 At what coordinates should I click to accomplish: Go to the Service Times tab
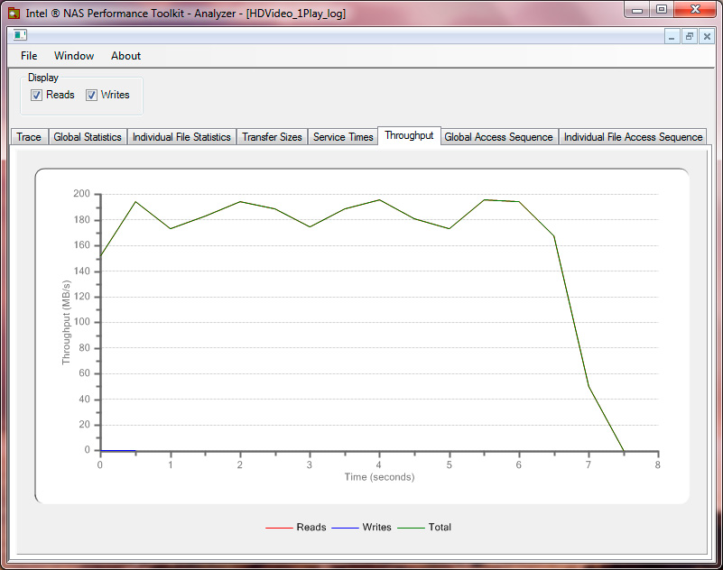pos(343,137)
